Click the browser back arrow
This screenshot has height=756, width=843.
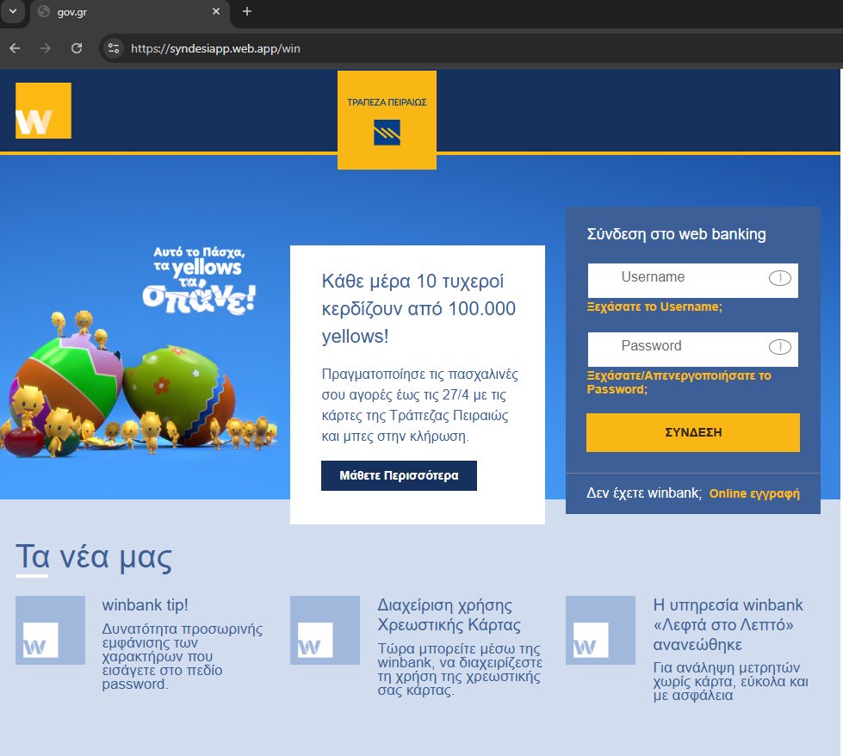point(15,48)
